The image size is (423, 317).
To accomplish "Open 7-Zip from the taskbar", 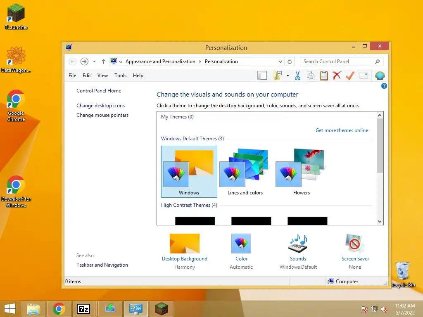I will [x=83, y=309].
